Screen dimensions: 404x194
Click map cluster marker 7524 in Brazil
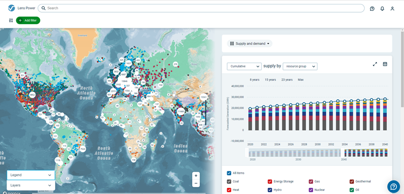83,149
